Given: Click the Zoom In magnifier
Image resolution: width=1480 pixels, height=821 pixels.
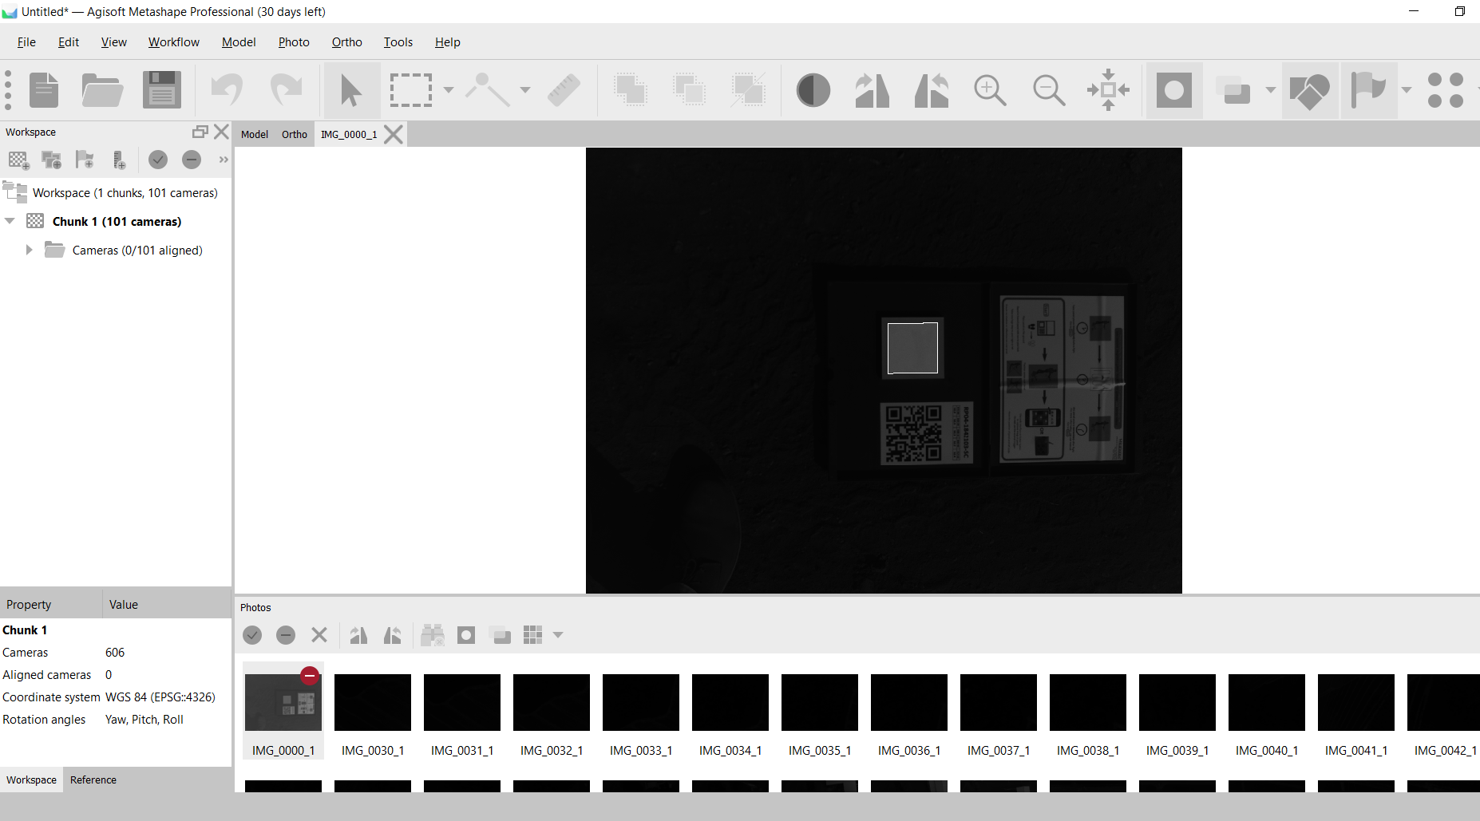Looking at the screenshot, I should 990,89.
